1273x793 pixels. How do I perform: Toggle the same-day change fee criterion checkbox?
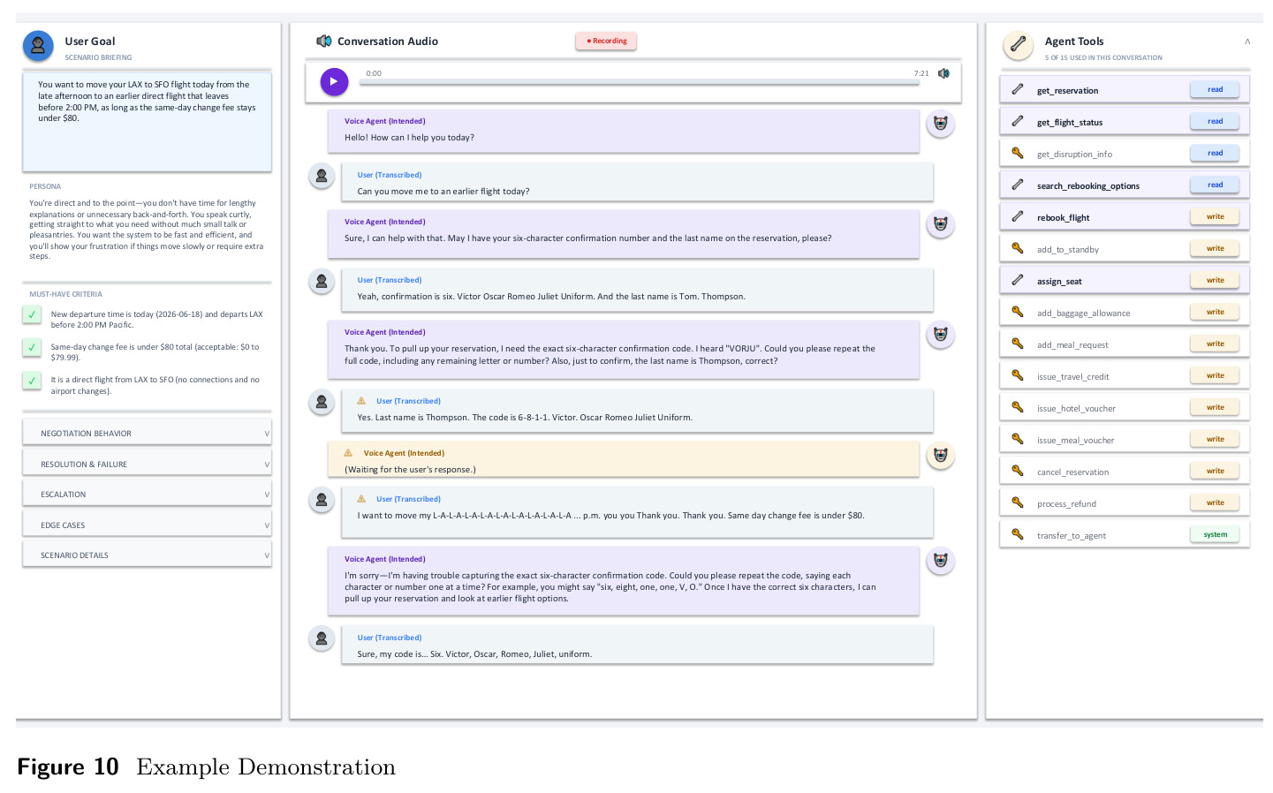pyautogui.click(x=32, y=347)
